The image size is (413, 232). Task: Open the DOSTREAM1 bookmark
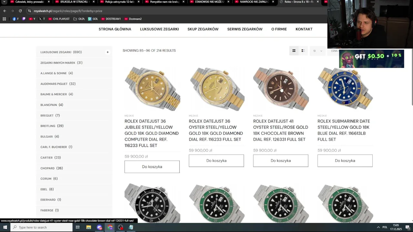coord(111,19)
